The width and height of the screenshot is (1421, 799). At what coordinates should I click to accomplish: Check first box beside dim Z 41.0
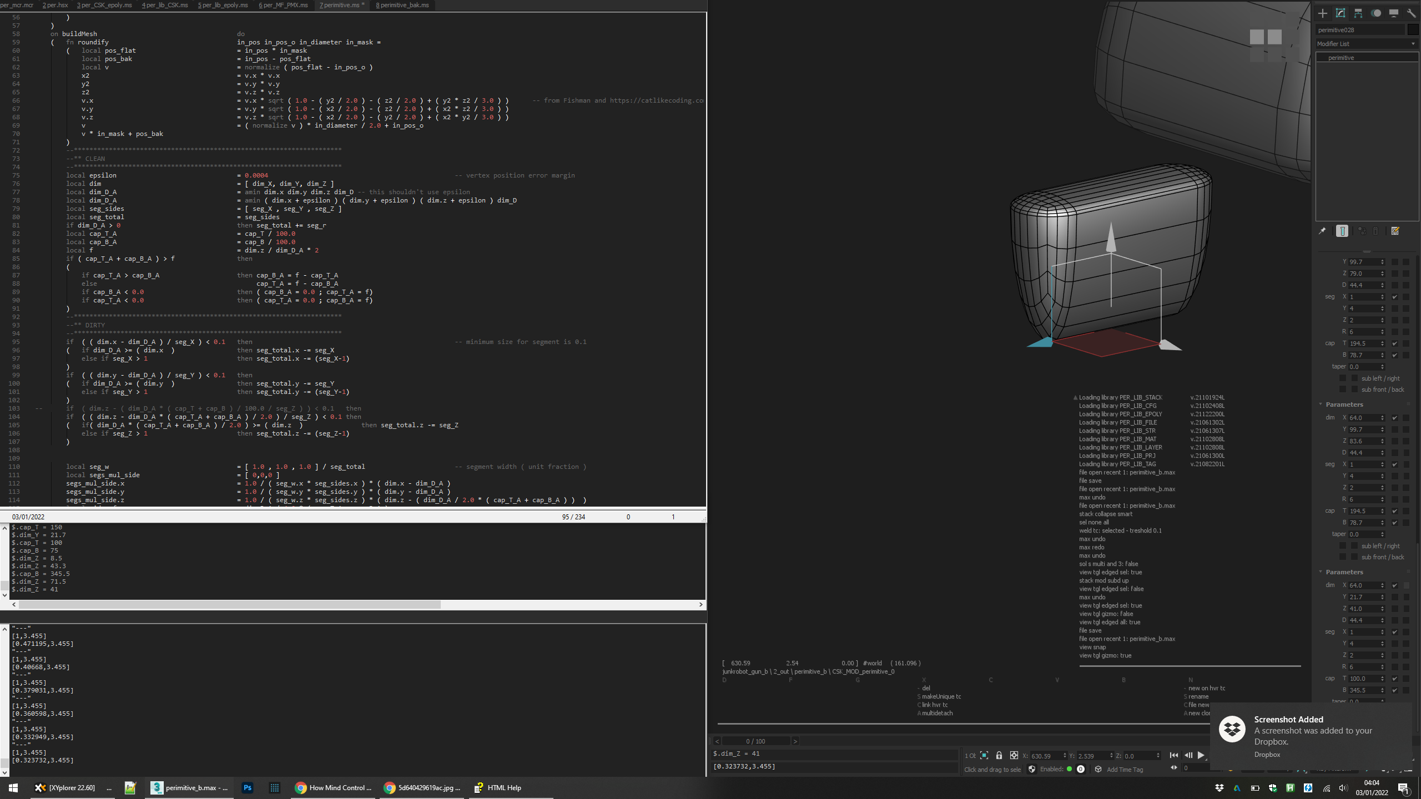click(1394, 609)
